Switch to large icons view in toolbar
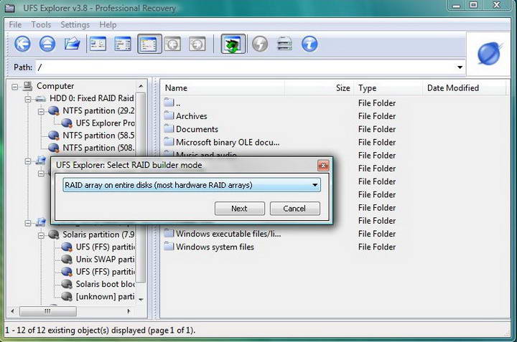This screenshot has height=342, width=517. click(x=98, y=44)
